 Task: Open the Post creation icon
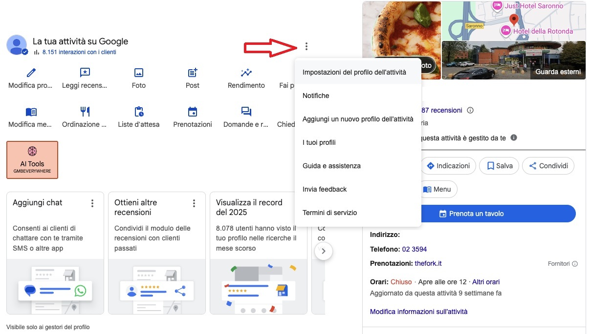coord(193,73)
